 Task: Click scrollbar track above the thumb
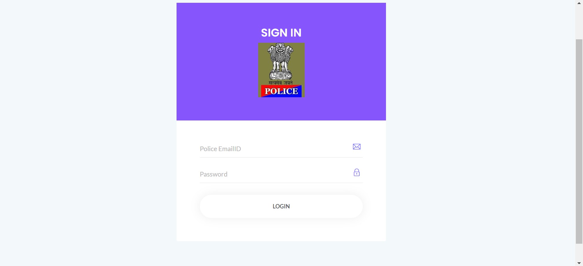click(579, 22)
